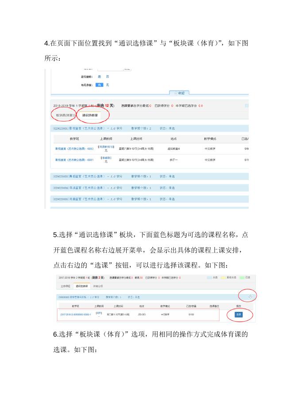This screenshot has width=293, height=414.
Task: Switch to the 主修课程 tab
Action: point(65,286)
